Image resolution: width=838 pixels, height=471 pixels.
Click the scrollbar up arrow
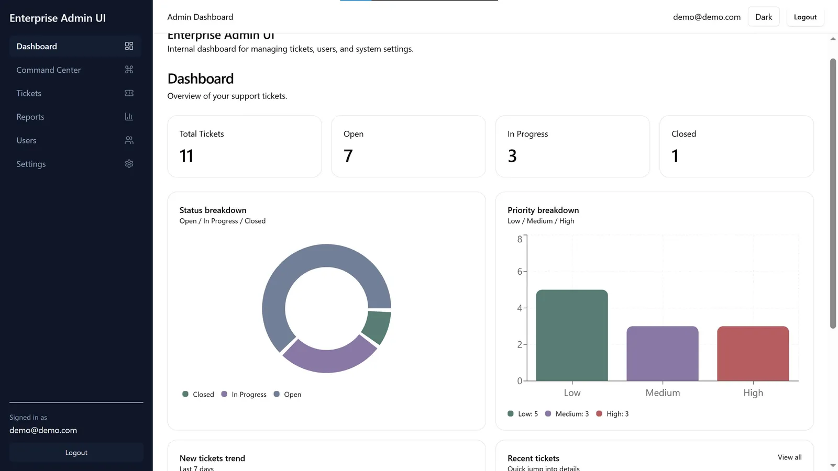833,39
